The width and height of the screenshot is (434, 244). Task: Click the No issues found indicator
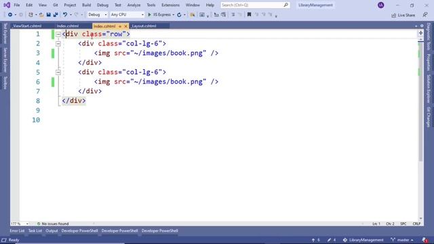coord(53,224)
